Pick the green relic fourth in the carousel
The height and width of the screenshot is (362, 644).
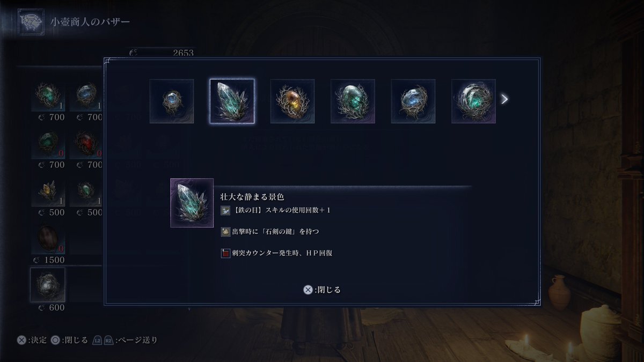click(353, 101)
